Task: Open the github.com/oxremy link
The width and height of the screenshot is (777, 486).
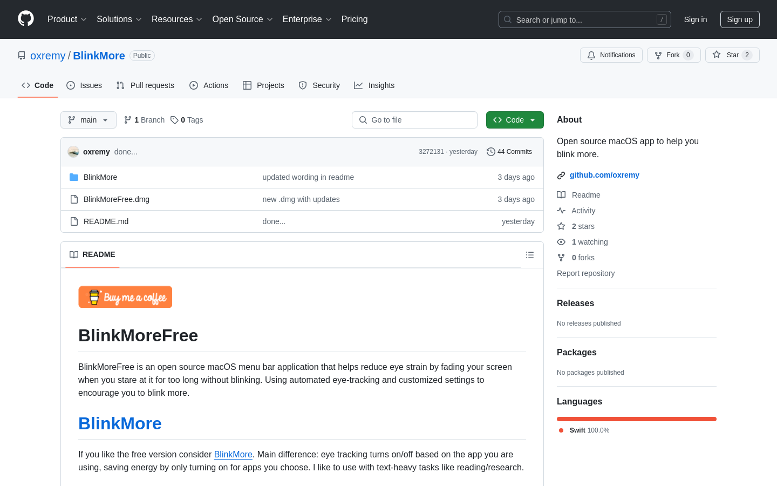Action: [604, 175]
